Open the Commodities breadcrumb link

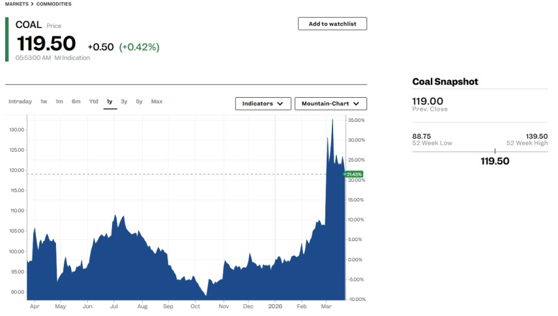[x=54, y=4]
